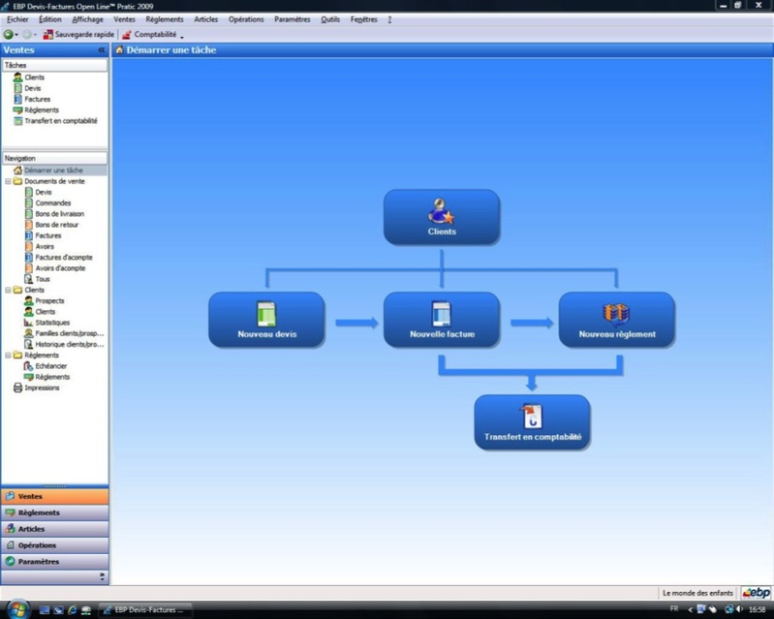
Task: Switch to the Ventes panel tab at bottom
Action: pos(55,496)
